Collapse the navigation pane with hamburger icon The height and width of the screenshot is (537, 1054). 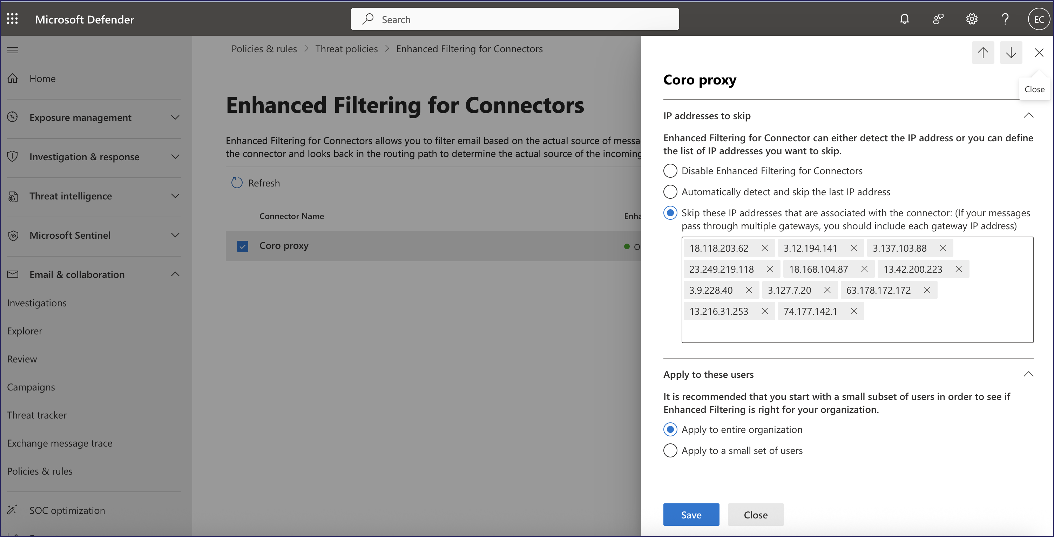point(12,49)
